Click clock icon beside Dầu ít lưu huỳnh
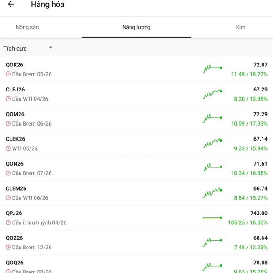This screenshot has height=273, width=273. pos(8,222)
